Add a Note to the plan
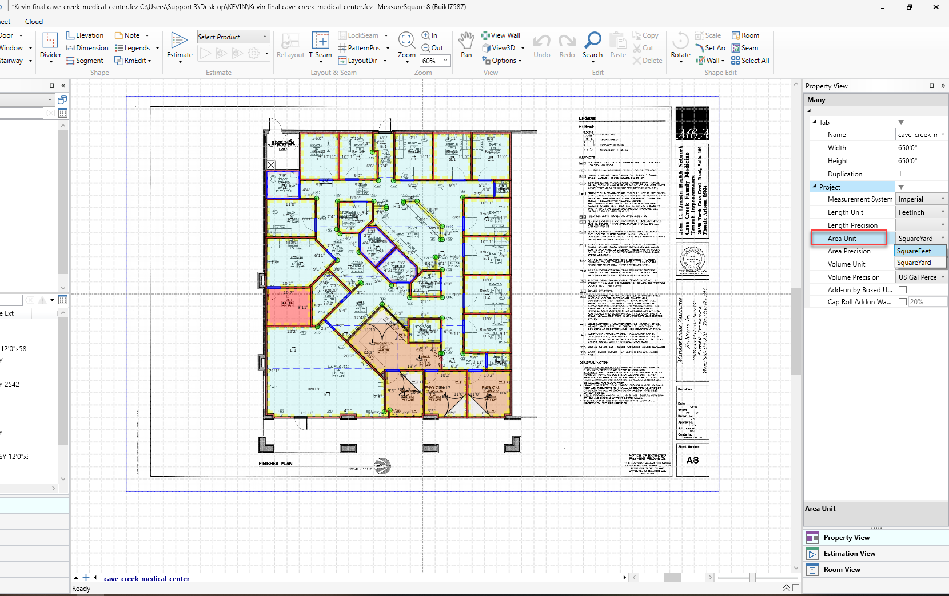 127,35
